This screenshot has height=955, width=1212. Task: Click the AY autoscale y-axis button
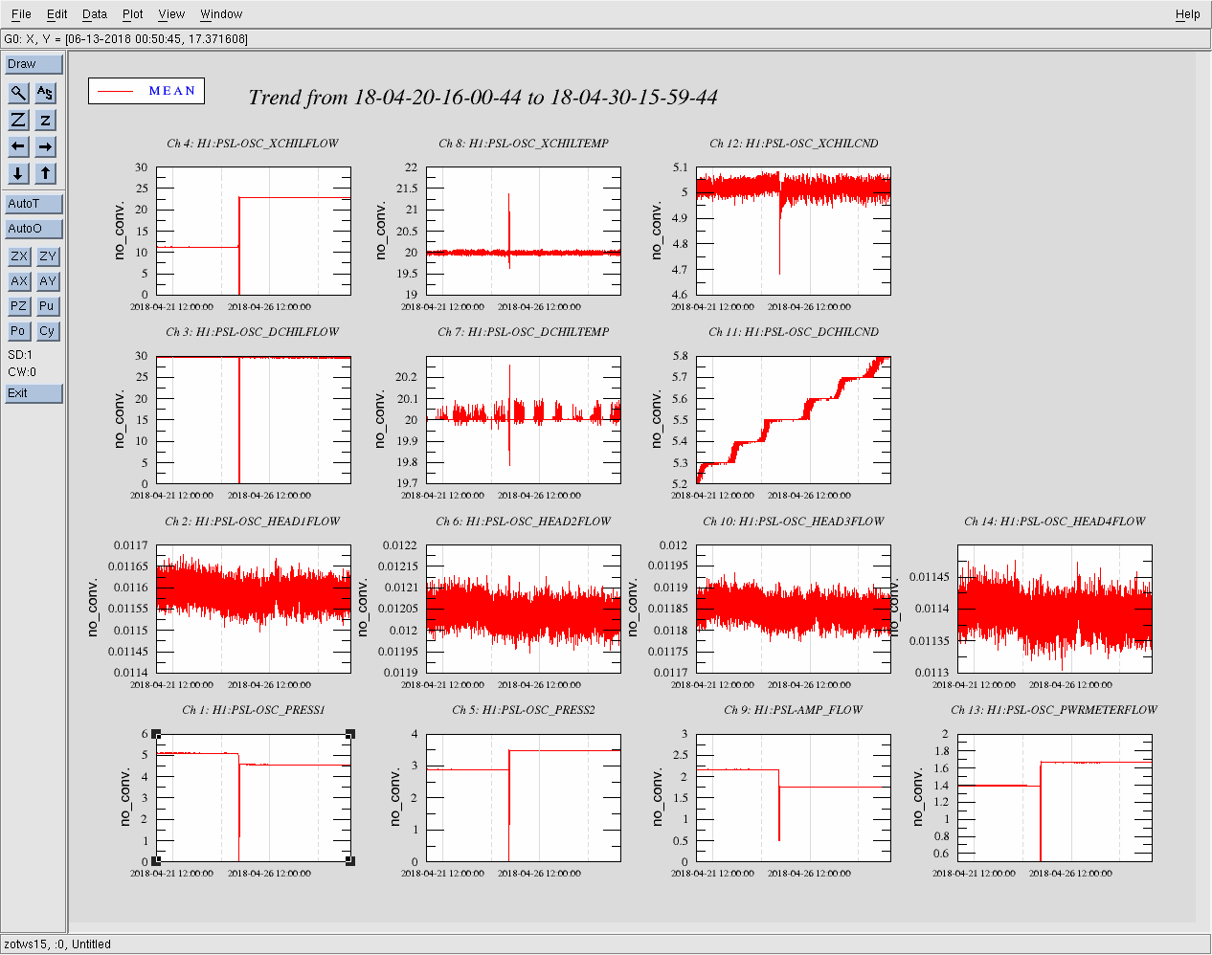47,281
